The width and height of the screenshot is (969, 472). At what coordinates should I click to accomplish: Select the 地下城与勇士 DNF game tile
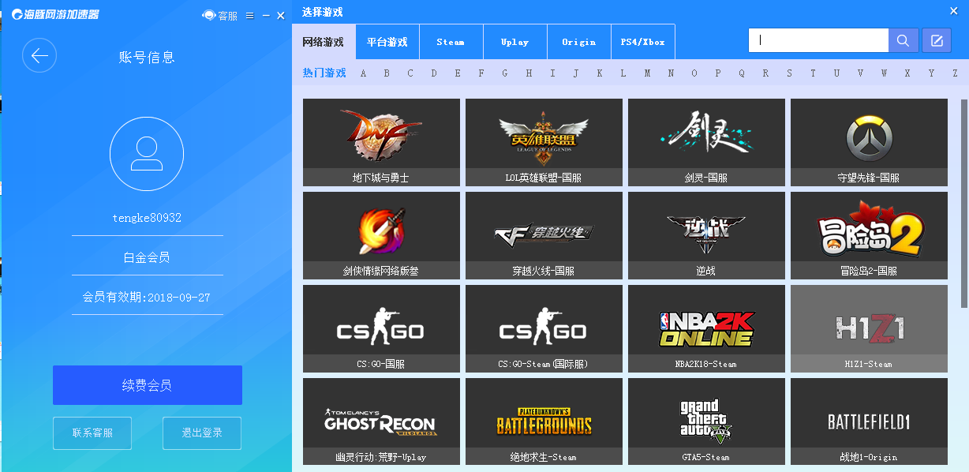point(381,142)
